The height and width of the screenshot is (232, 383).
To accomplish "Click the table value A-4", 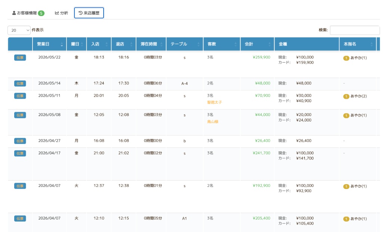I will click(x=184, y=83).
